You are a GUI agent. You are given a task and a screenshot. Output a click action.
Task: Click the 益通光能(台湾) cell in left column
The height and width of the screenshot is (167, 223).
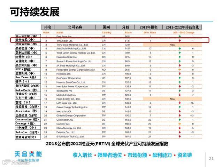28,137
